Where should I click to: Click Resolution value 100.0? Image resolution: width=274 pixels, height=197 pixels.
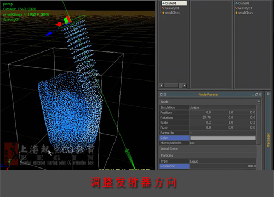(x=252, y=166)
